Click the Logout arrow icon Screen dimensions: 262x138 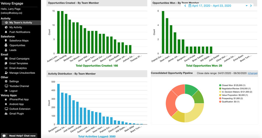tap(6, 91)
